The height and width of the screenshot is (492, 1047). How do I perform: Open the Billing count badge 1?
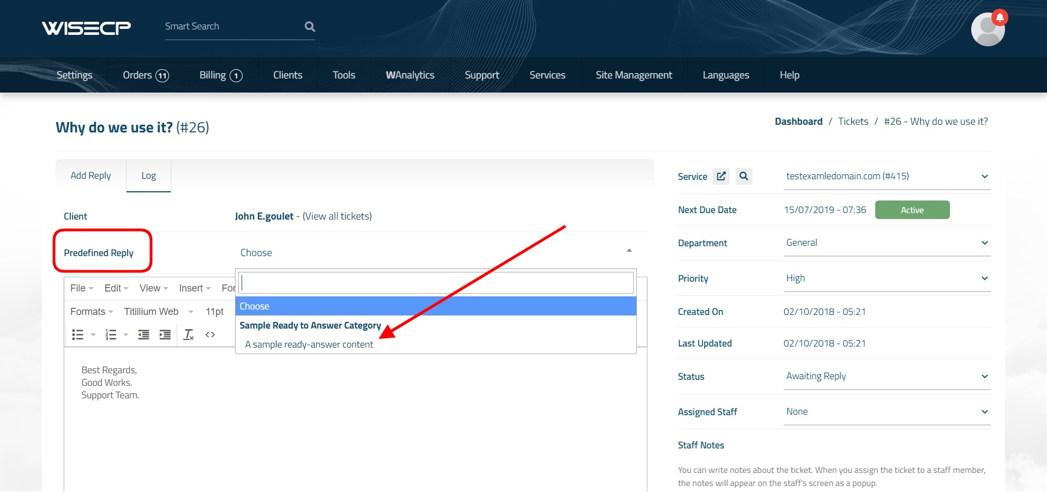click(236, 76)
